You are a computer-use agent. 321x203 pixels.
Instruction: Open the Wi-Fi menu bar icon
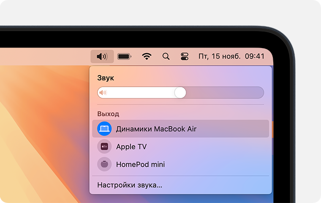pyautogui.click(x=147, y=56)
